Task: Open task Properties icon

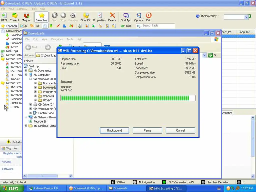Action: coord(99,17)
